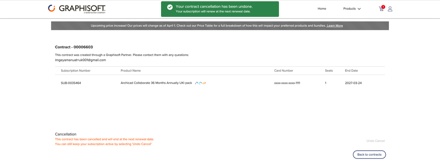Viewport: 440px width, 165px height.
Task: Click the partner email imgeyamanuat+uk001@gmail.com
Action: (80, 60)
